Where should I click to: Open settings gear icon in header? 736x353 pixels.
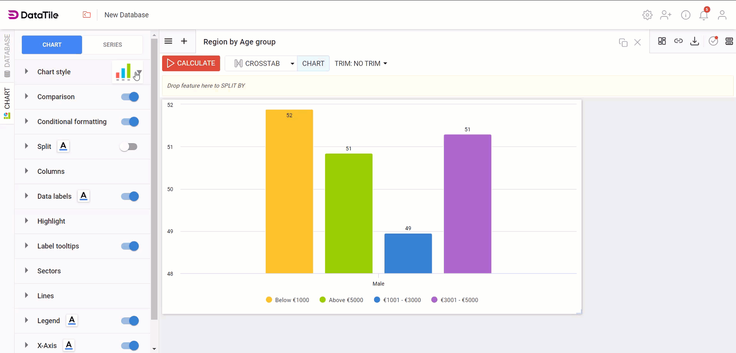coord(647,15)
